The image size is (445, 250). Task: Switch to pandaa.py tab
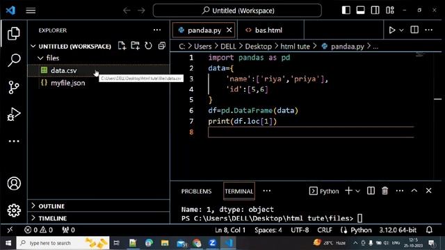(x=204, y=31)
